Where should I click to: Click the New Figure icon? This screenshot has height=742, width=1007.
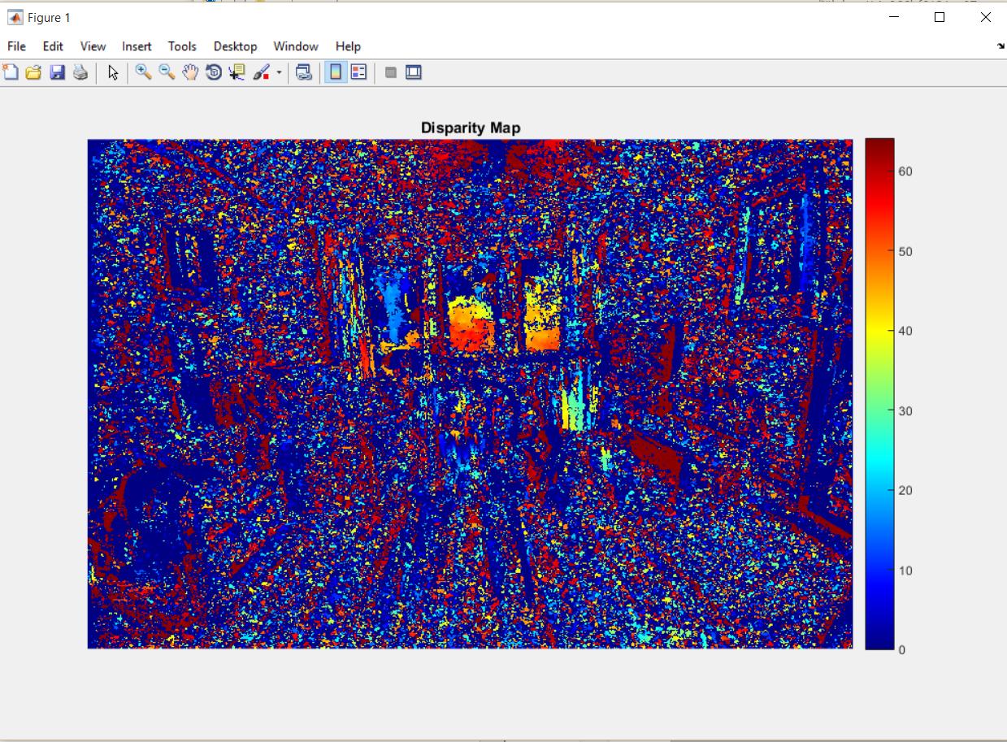[11, 72]
